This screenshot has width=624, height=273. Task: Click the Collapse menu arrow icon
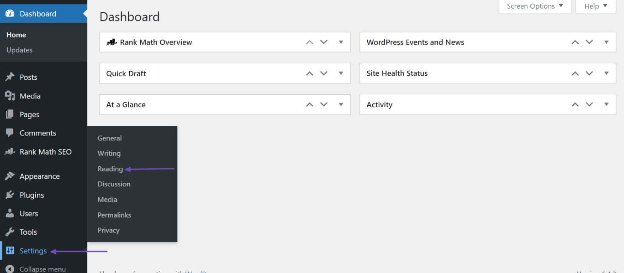pos(10,269)
